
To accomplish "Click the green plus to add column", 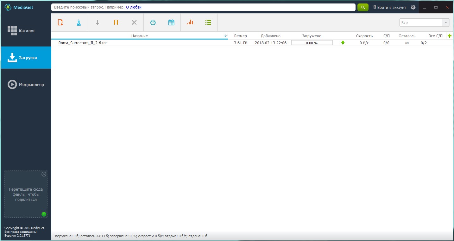I will pyautogui.click(x=450, y=36).
